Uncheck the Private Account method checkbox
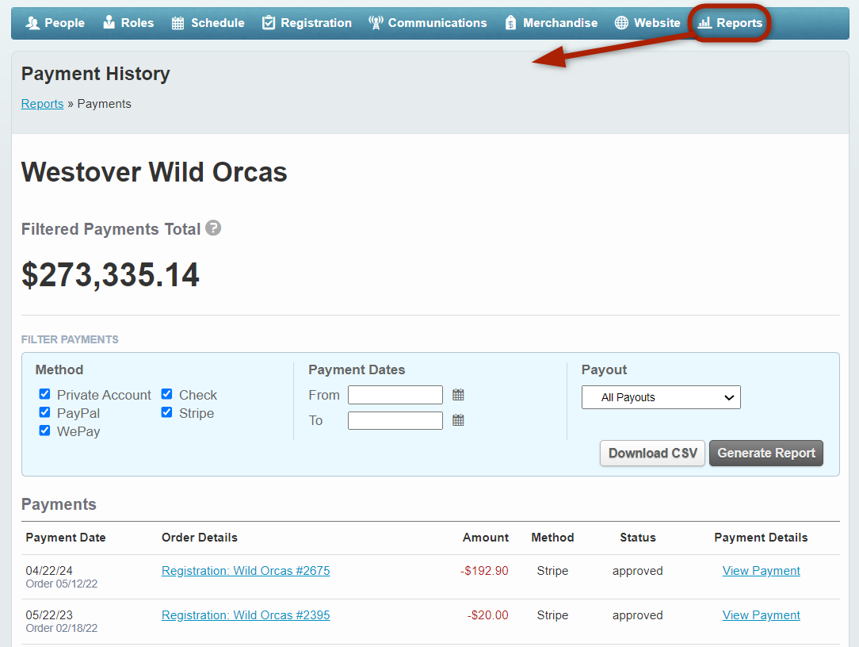 pyautogui.click(x=45, y=394)
